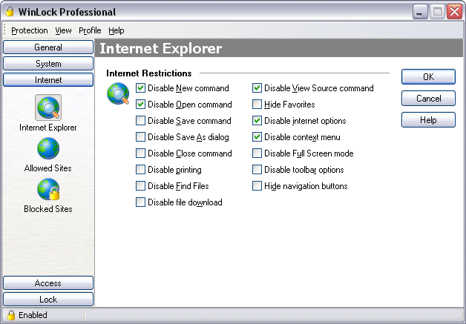Open the Help menu
The image size is (466, 324).
pos(116,30)
